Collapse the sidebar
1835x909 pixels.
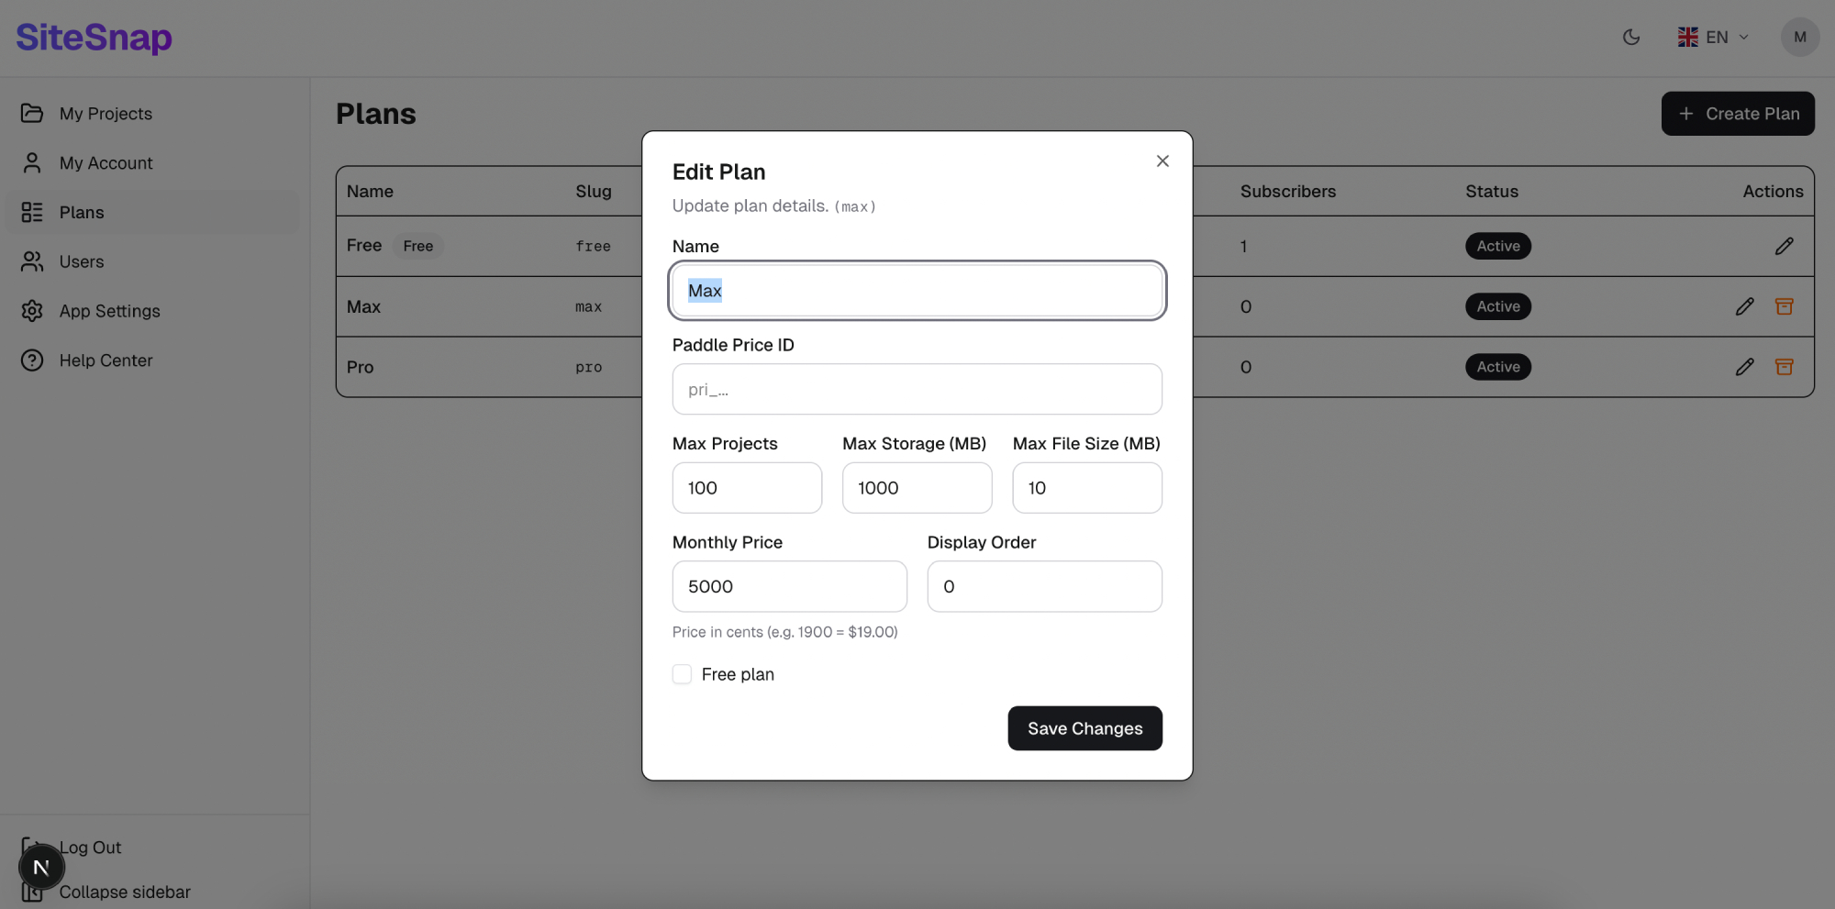[x=124, y=892]
